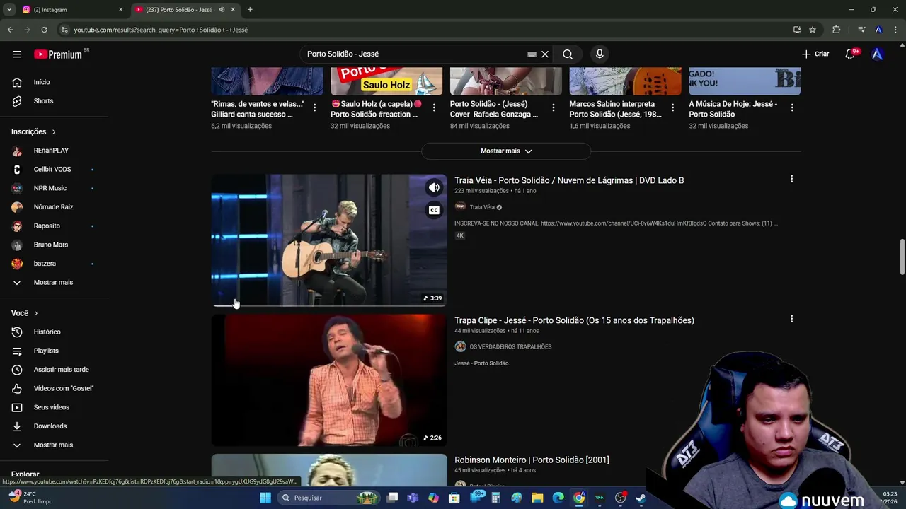Image resolution: width=906 pixels, height=509 pixels.
Task: Bookmark this page with the star
Action: pyautogui.click(x=813, y=30)
